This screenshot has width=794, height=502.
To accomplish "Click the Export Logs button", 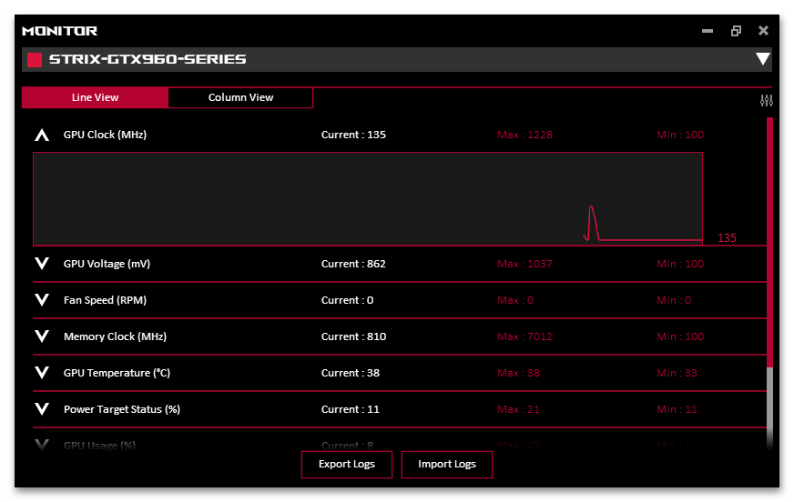I will 346,465.
